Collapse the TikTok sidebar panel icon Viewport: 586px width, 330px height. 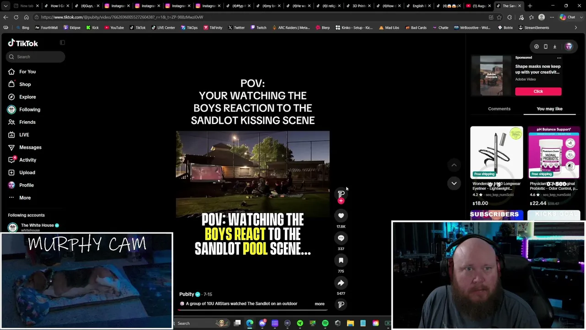tap(62, 43)
